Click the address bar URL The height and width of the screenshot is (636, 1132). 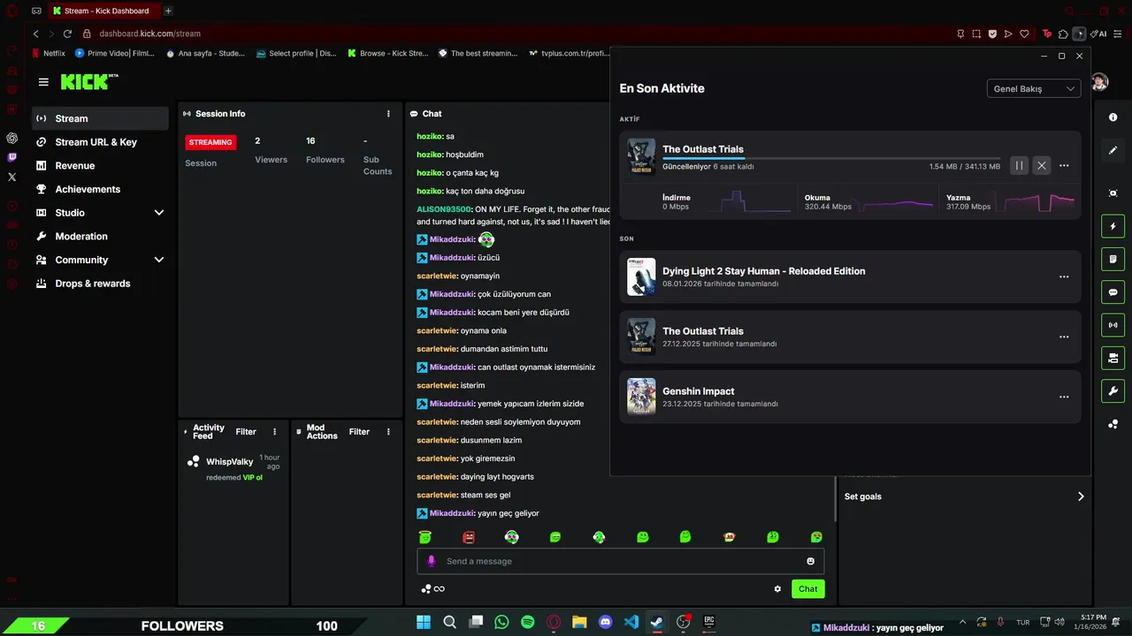click(x=149, y=34)
